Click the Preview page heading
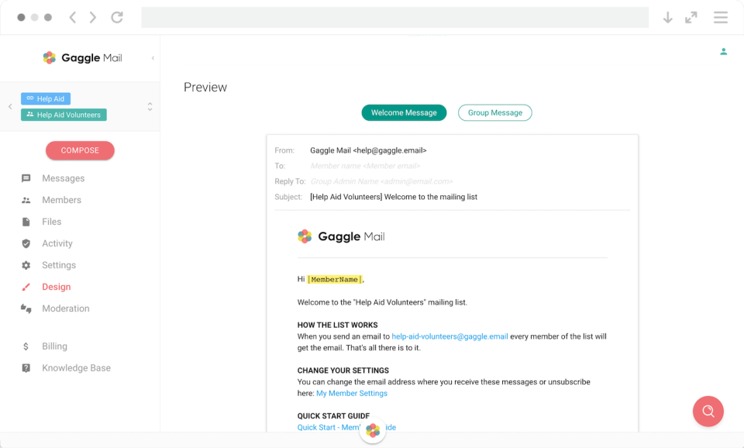The image size is (744, 448). tap(205, 88)
